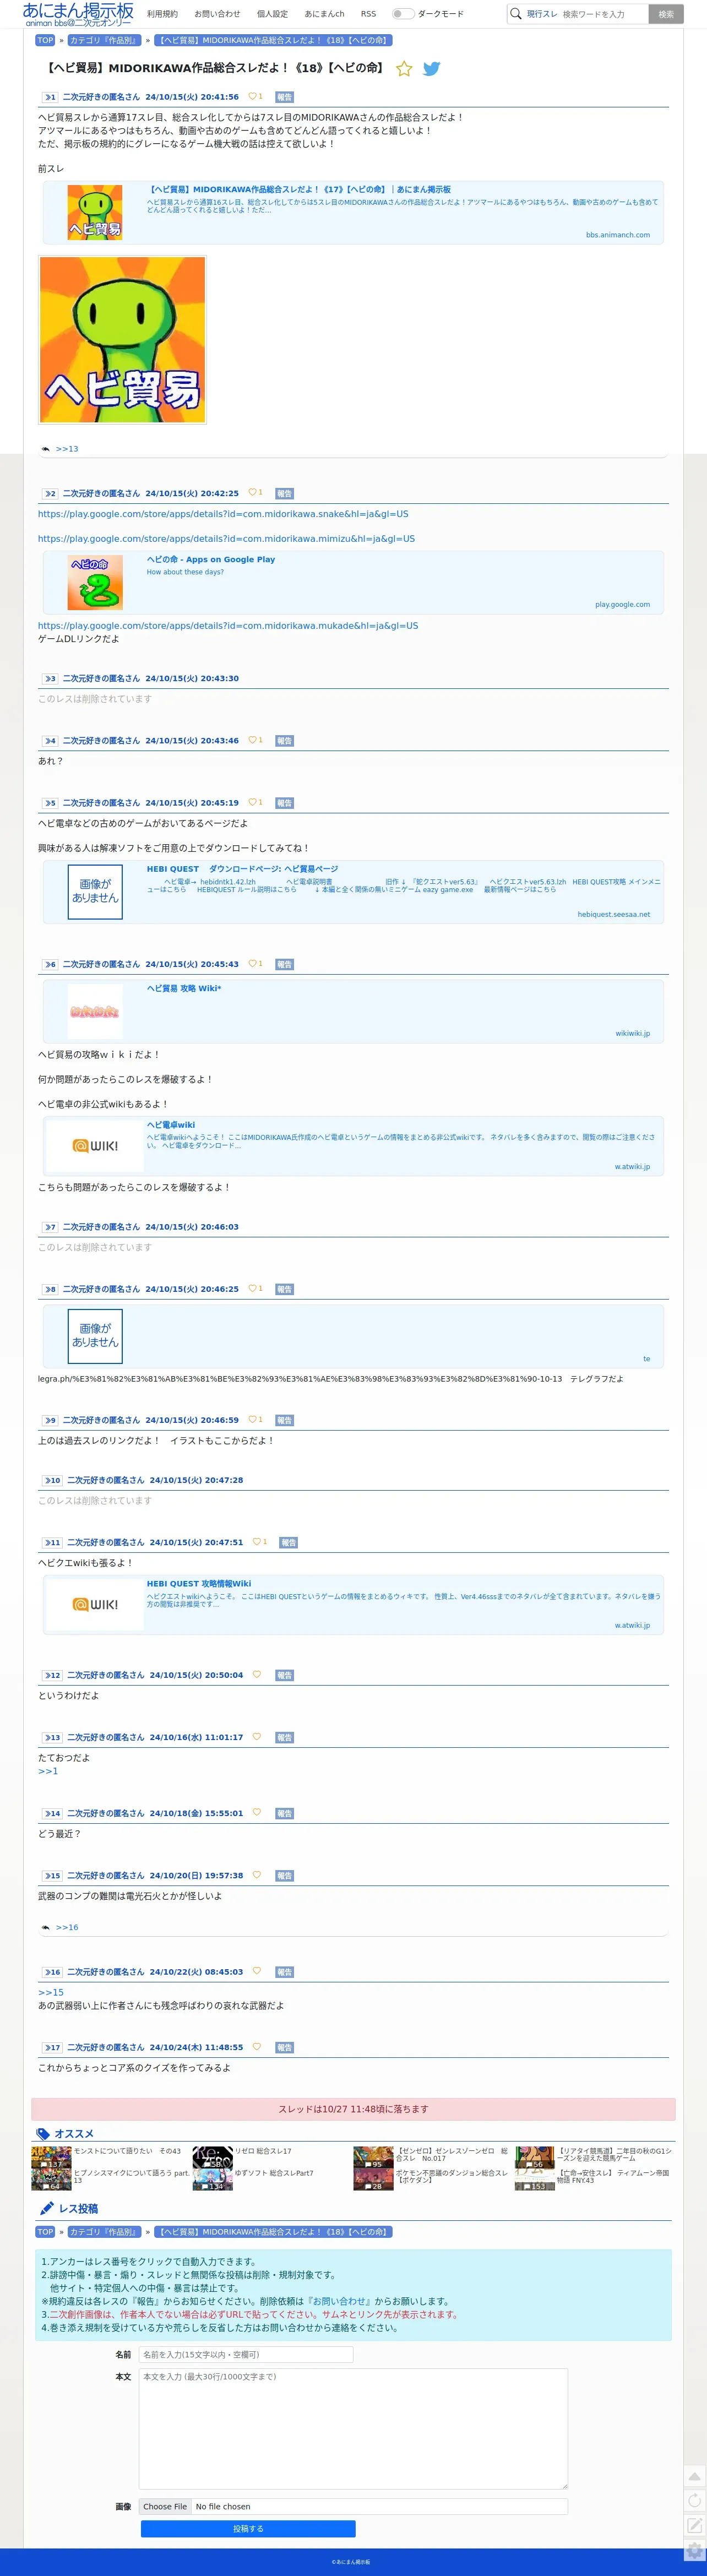Image resolution: width=707 pixels, height=2576 pixels.
Task: Like post 5 with its heart icon
Action: coord(252,803)
